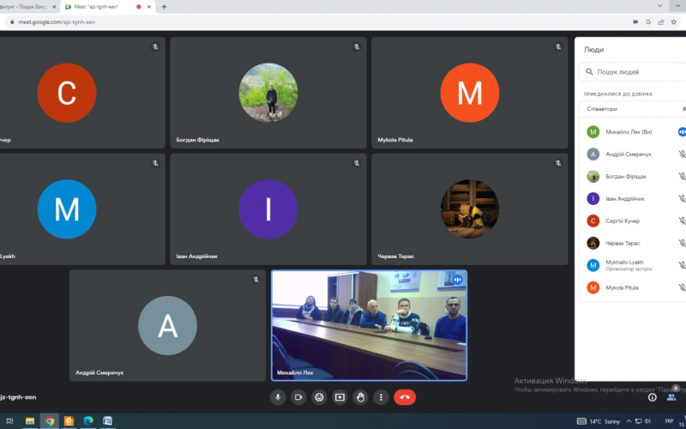Open more options three-dot menu

(x=381, y=397)
